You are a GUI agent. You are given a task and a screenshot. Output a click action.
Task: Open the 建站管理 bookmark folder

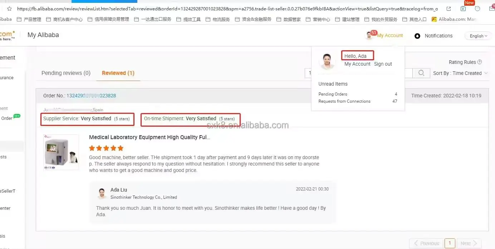[347, 19]
